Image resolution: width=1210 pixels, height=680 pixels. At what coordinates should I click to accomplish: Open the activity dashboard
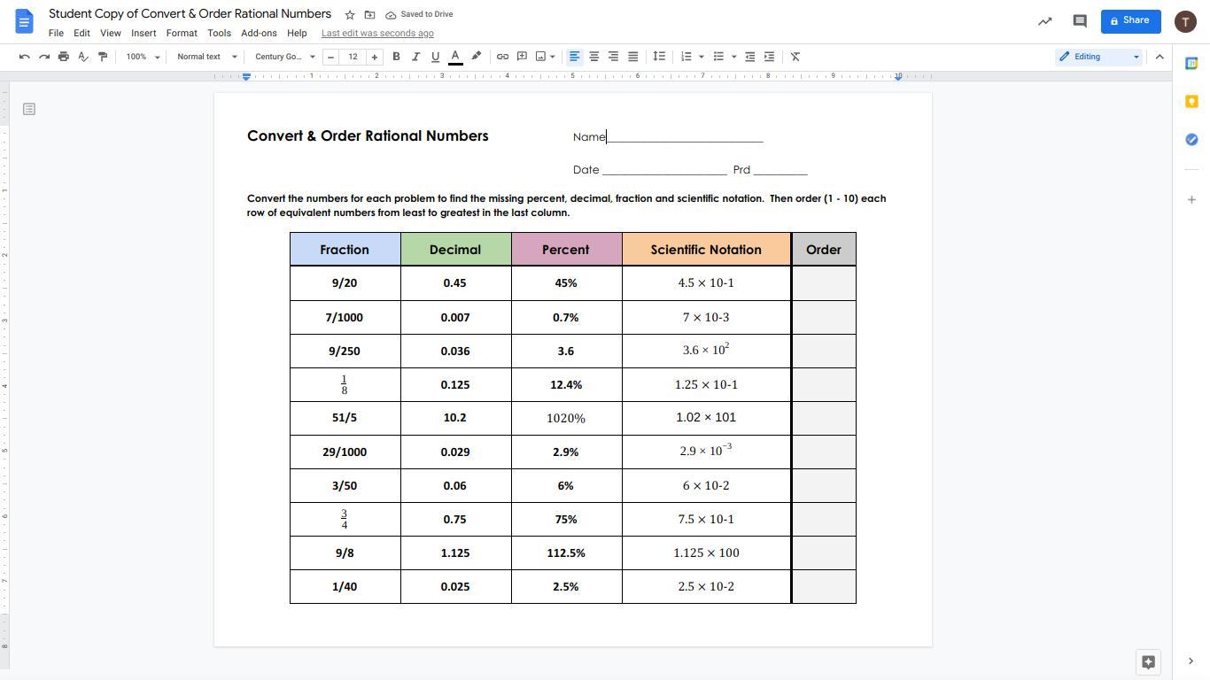1045,21
